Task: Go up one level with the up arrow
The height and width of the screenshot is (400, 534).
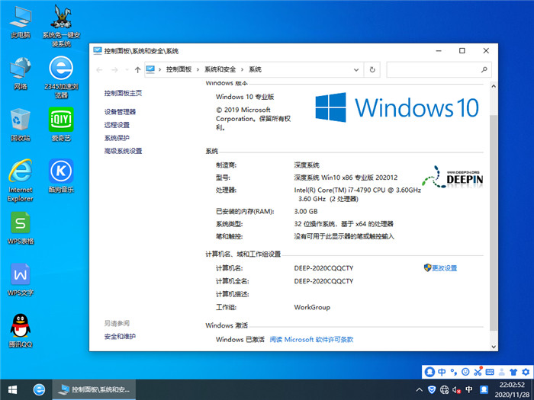Action: click(x=137, y=70)
